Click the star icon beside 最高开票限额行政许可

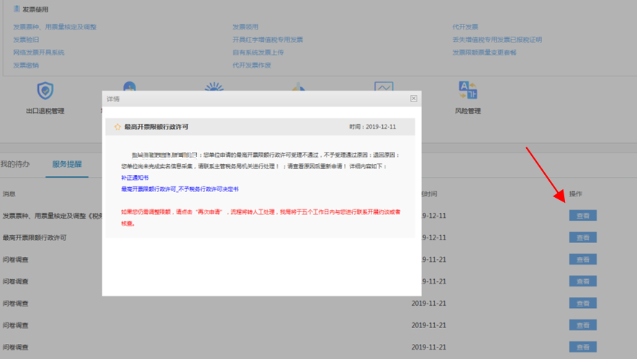[117, 127]
